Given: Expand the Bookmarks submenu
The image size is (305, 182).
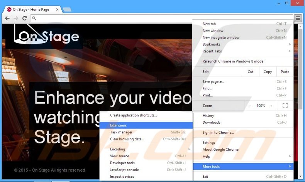Looking at the screenshot, I should coord(242,44).
